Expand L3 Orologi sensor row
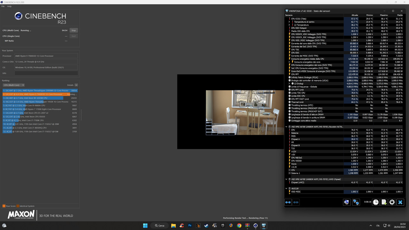Screen dimensions: 409x230 [289, 83]
